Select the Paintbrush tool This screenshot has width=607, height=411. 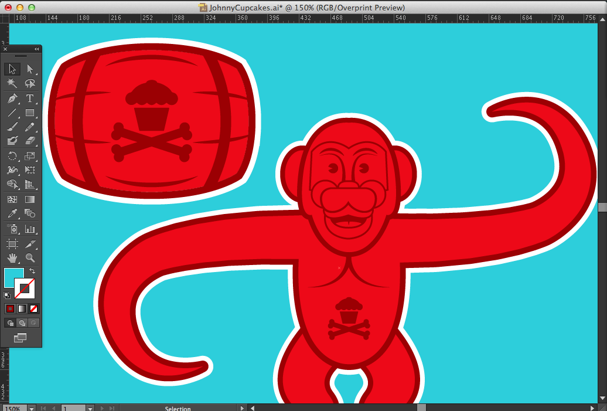(12, 127)
